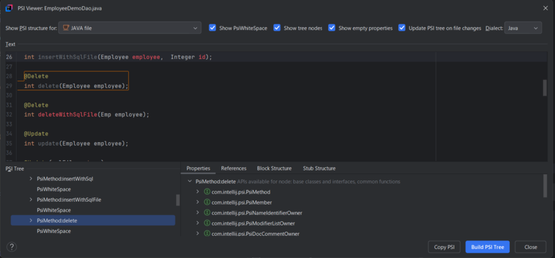555x258 pixels.
Task: Click delete method declaration on line 29
Action: (x=76, y=86)
